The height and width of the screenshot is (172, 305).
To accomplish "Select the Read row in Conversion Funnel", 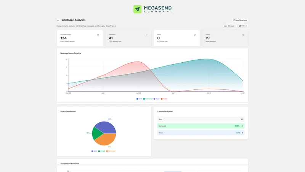I will (201, 133).
